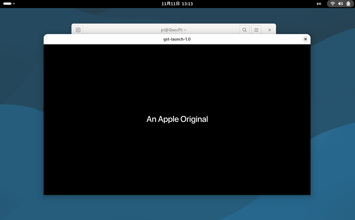Screen dimensions: 355x220
Task: Open the 'en' input source menu
Action: click(319, 4)
